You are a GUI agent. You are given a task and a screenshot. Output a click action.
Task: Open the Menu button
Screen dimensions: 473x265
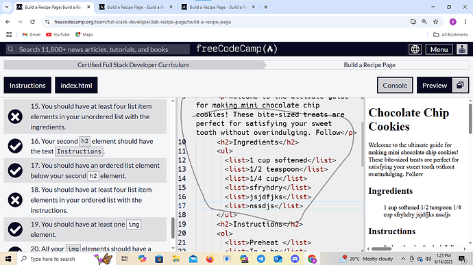[439, 49]
